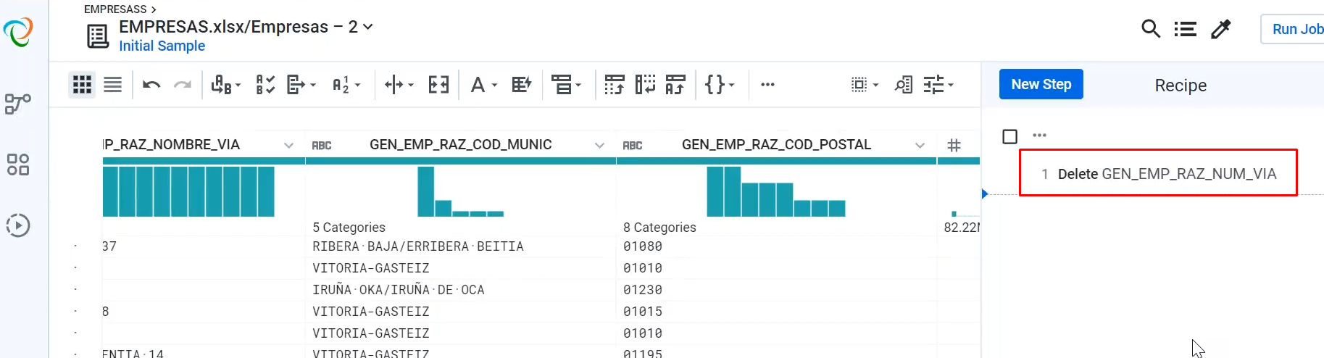The height and width of the screenshot is (358, 1324).
Task: Open the library grid icon in sidebar
Action: point(17,165)
